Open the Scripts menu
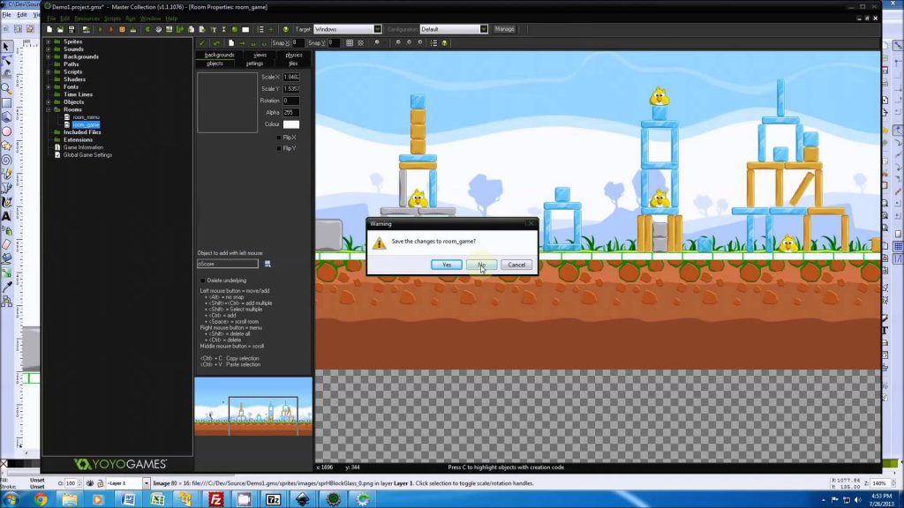Image resolution: width=904 pixels, height=508 pixels. [x=112, y=18]
